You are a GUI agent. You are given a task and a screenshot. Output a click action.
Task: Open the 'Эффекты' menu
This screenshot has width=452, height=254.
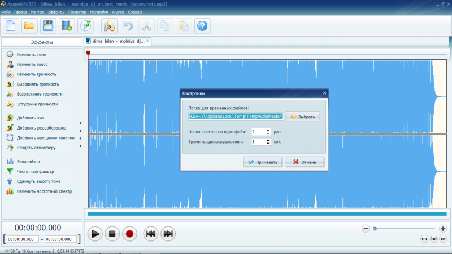tap(56, 12)
